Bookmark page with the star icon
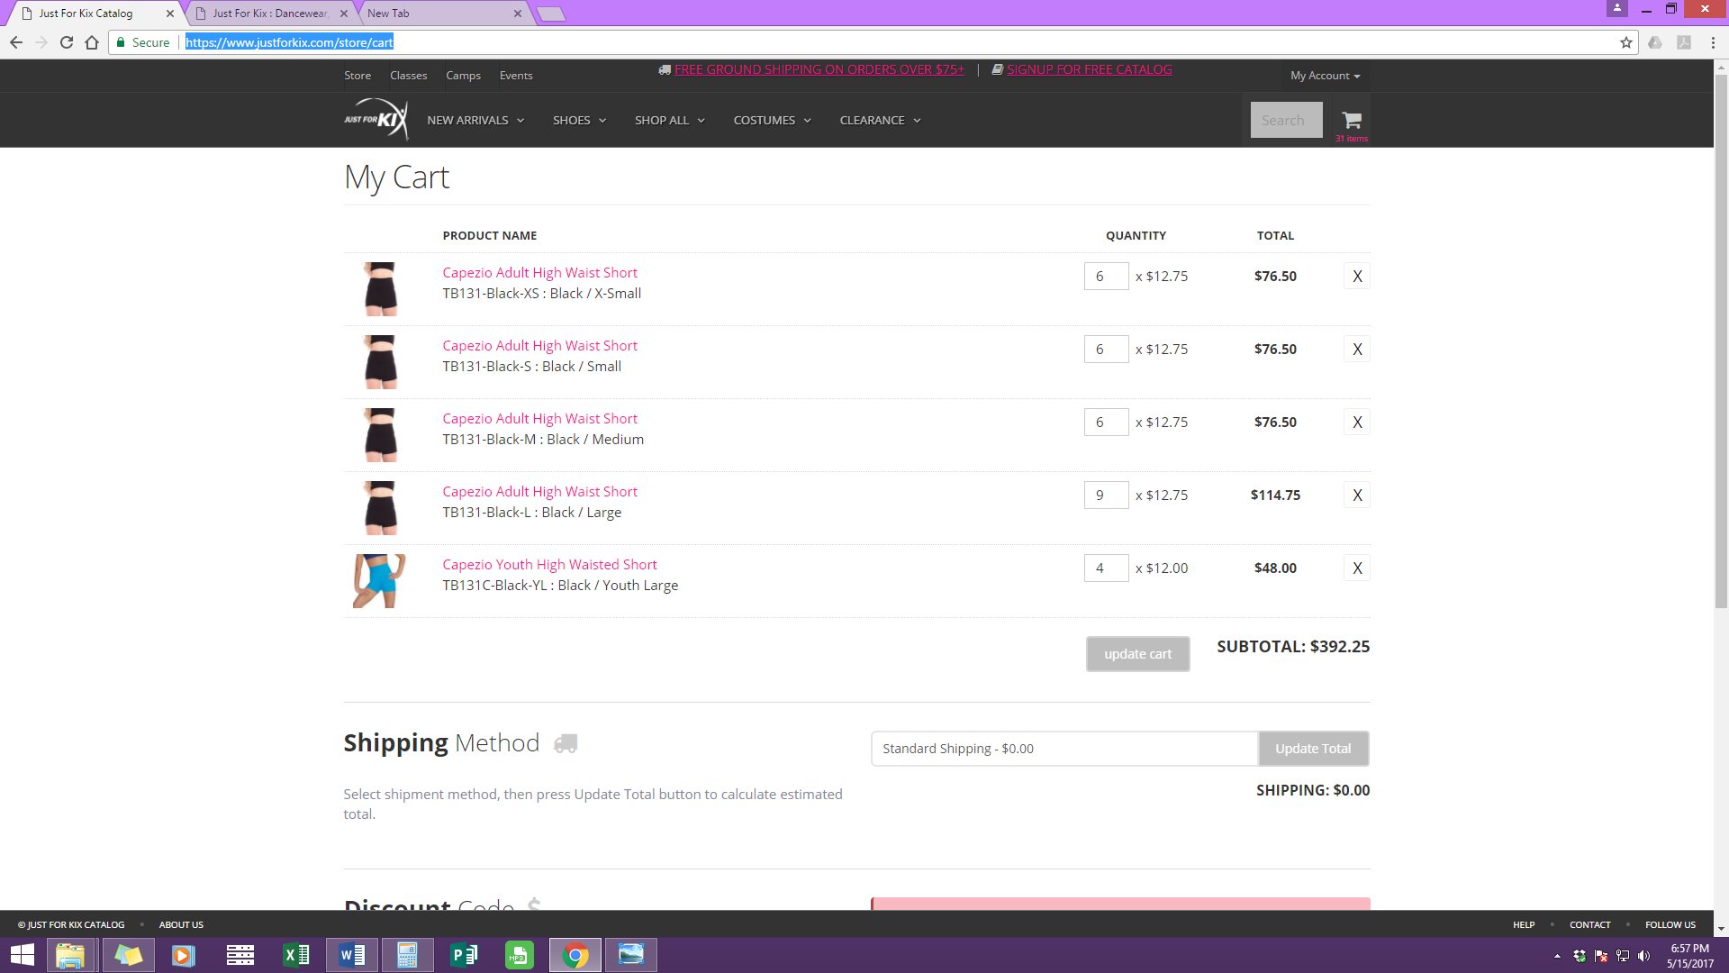Viewport: 1729px width, 973px height. 1625,42
